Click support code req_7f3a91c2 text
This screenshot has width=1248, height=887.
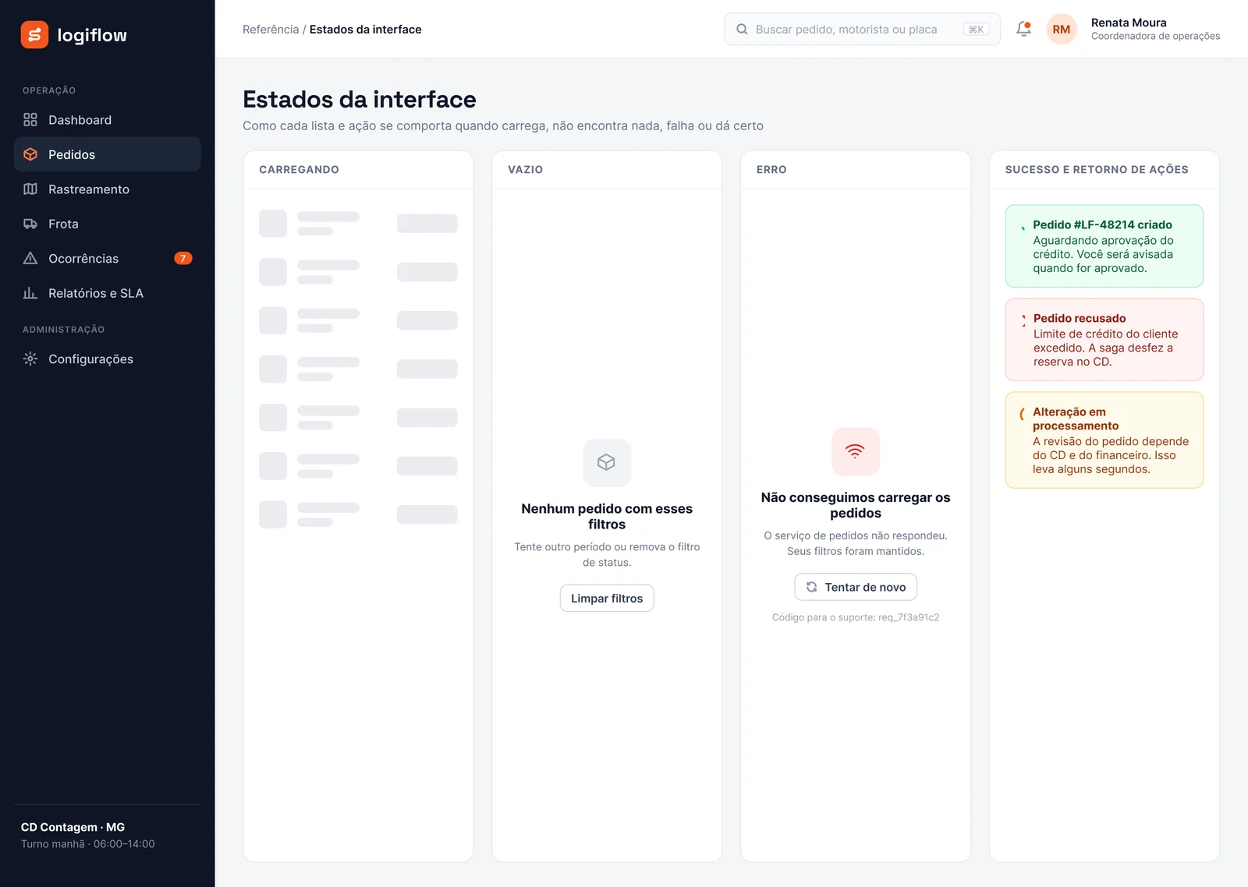pyautogui.click(x=909, y=617)
